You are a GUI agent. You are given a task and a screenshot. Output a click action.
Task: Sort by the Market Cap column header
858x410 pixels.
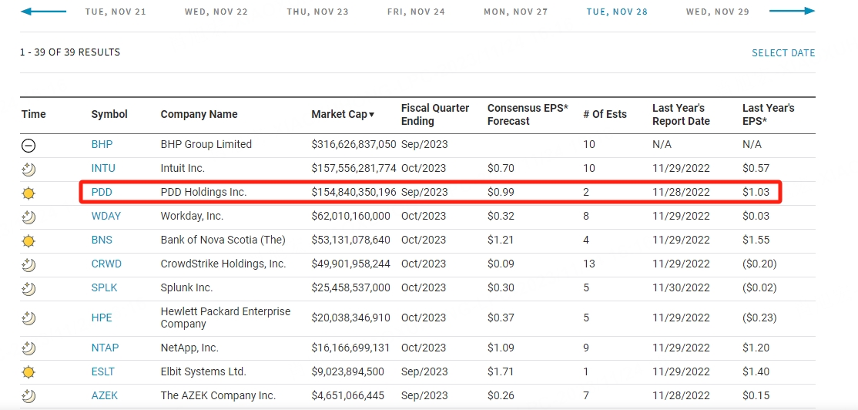pyautogui.click(x=343, y=114)
